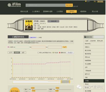This screenshot has height=92, width=106.
Task: Switch to the 公关舆情 nav tab
Action: tap(60, 11)
